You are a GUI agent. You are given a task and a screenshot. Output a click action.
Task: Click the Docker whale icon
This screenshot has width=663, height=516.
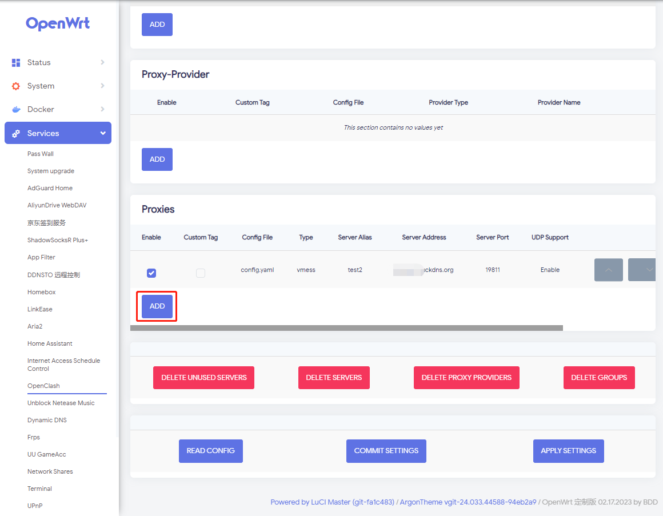tap(16, 110)
